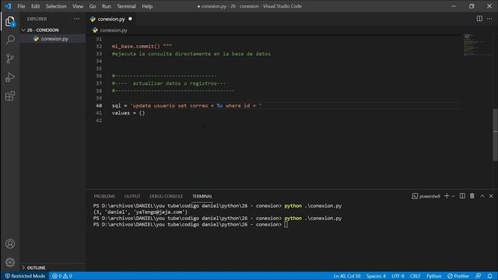
Task: Click the editor vertical scrollbar
Action: 495,135
